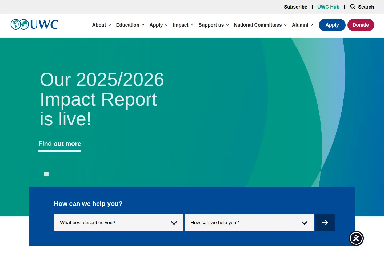This screenshot has width=384, height=266.
Task: Open the UWC Hub link
Action: click(x=328, y=7)
